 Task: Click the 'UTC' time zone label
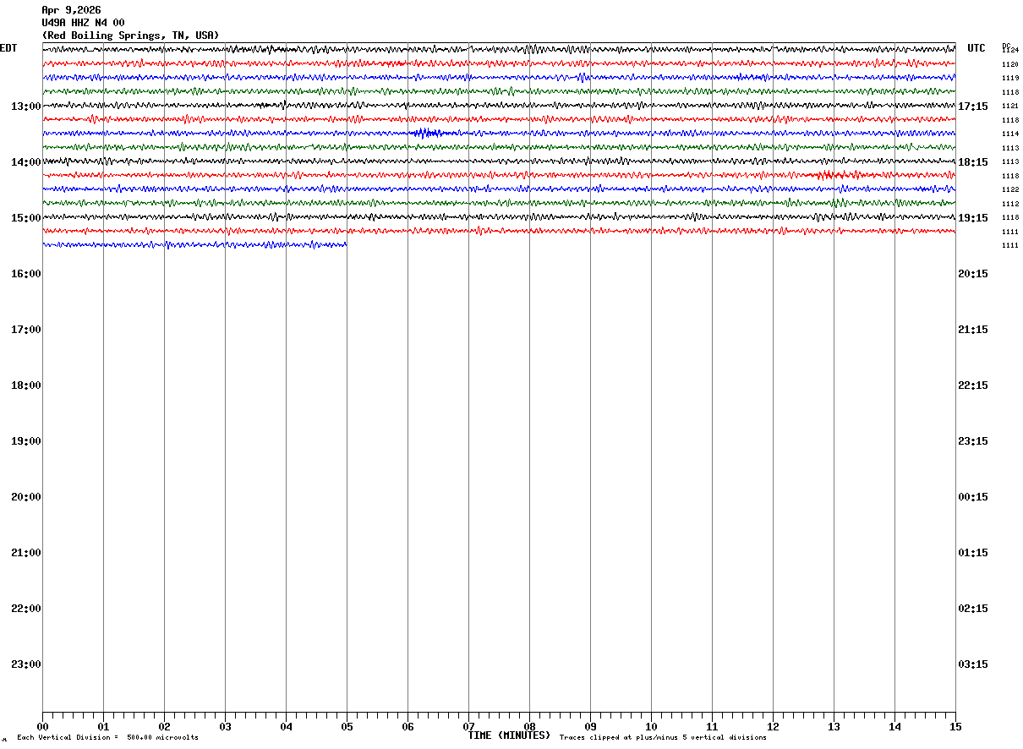[976, 48]
